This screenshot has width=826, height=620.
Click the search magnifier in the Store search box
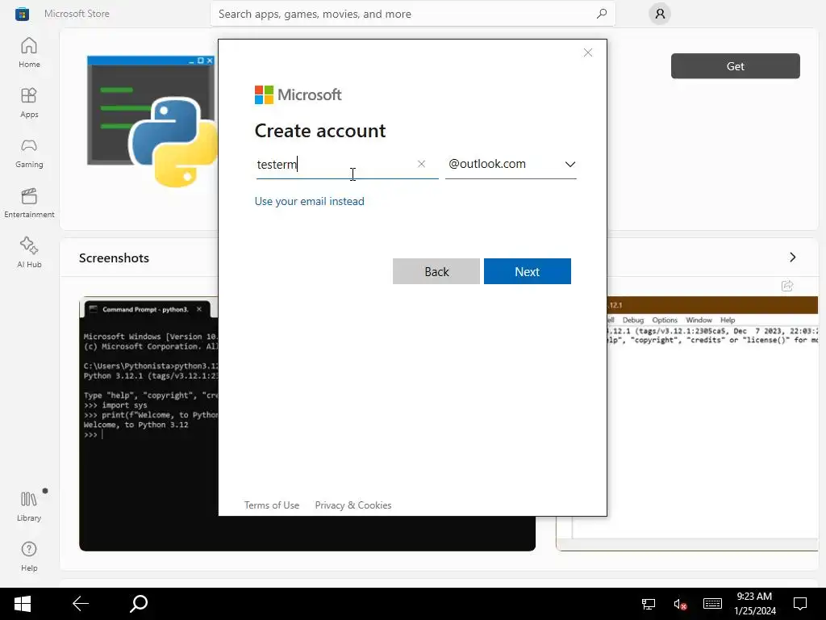click(602, 14)
